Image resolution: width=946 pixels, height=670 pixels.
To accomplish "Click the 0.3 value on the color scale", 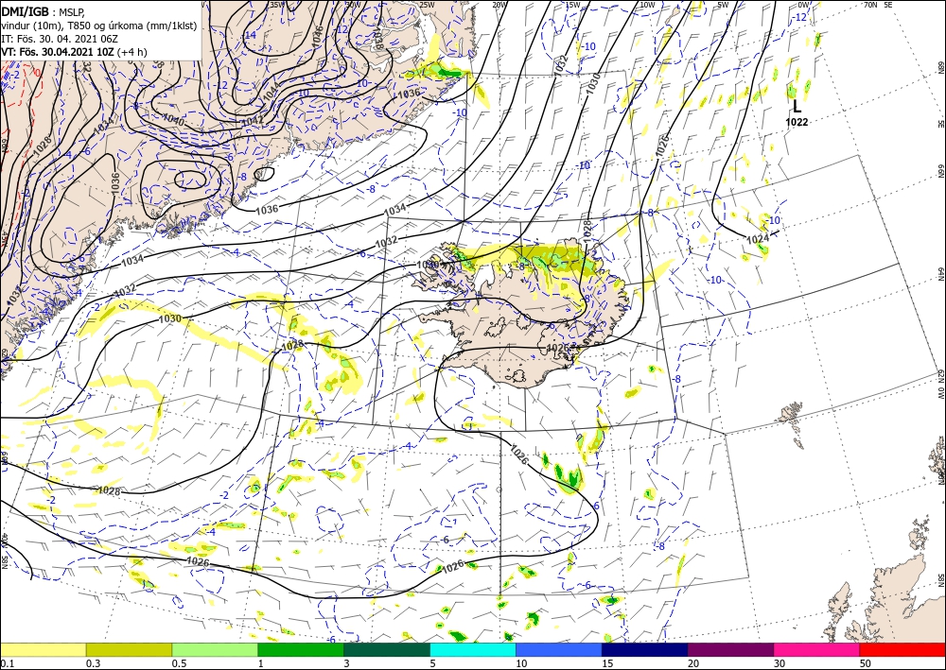I will click(93, 663).
